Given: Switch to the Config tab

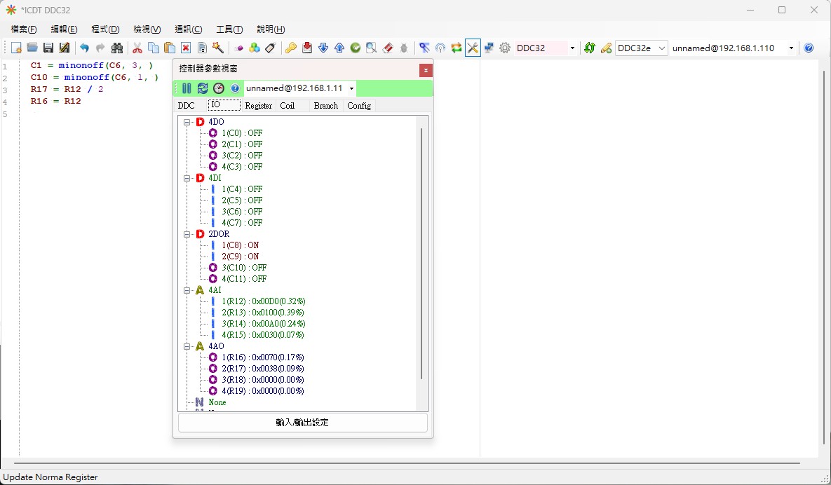Looking at the screenshot, I should pos(359,105).
